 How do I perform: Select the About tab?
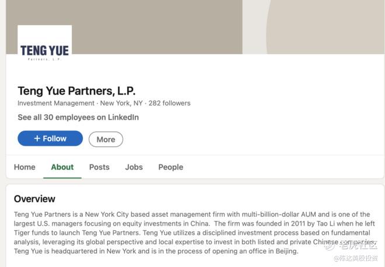62,167
